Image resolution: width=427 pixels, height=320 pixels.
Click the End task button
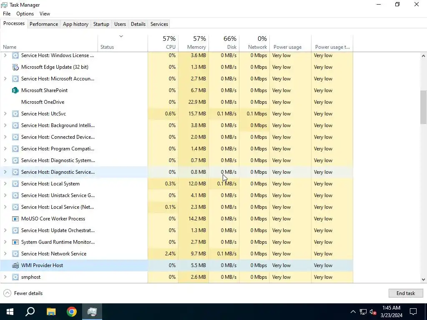(406, 293)
